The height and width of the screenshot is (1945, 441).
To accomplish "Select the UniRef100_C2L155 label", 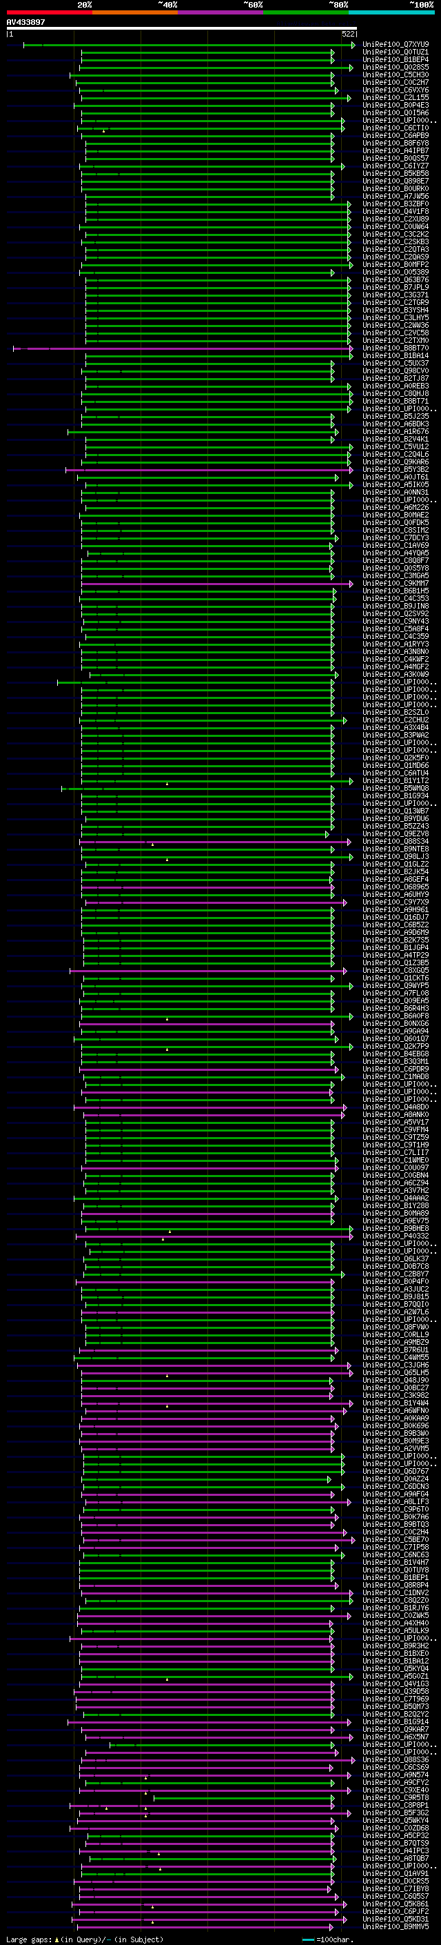I will [x=396, y=97].
